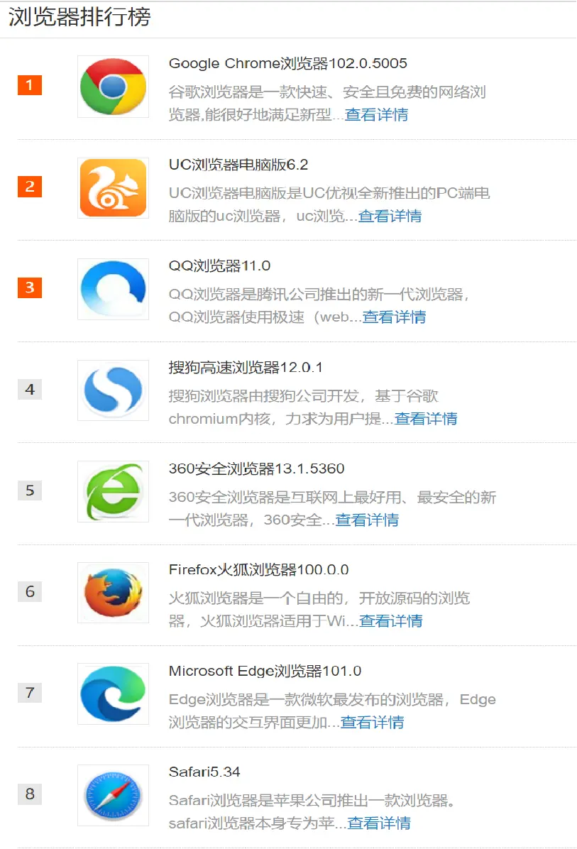577x849 pixels.
Task: Click the Google Chrome browser icon
Action: (113, 87)
